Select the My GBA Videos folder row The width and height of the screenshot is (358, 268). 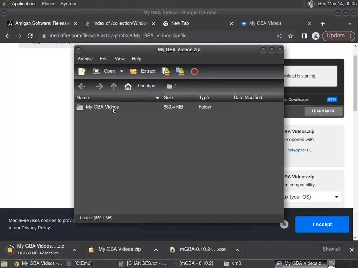click(x=179, y=107)
